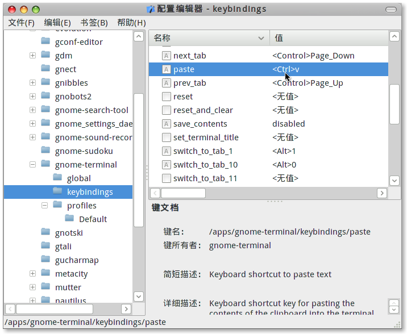Select the <Ctrl>v value of paste

285,69
